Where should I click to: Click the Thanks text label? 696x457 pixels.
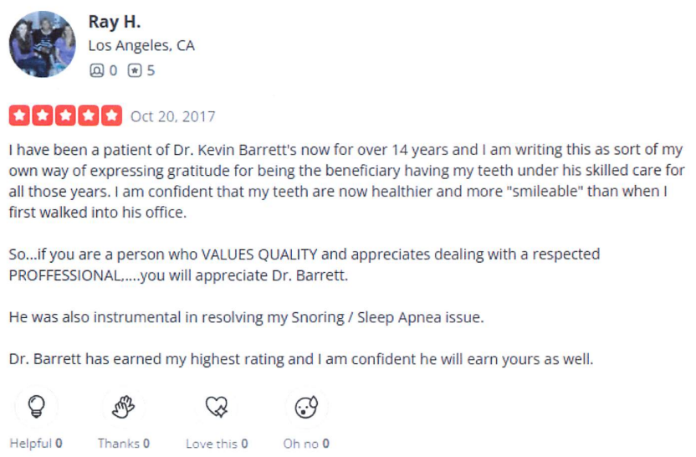119,444
